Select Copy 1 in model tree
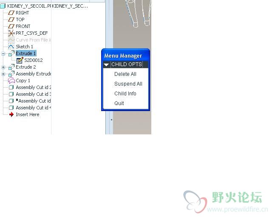Viewport: 272px width, 217px height. (23, 81)
